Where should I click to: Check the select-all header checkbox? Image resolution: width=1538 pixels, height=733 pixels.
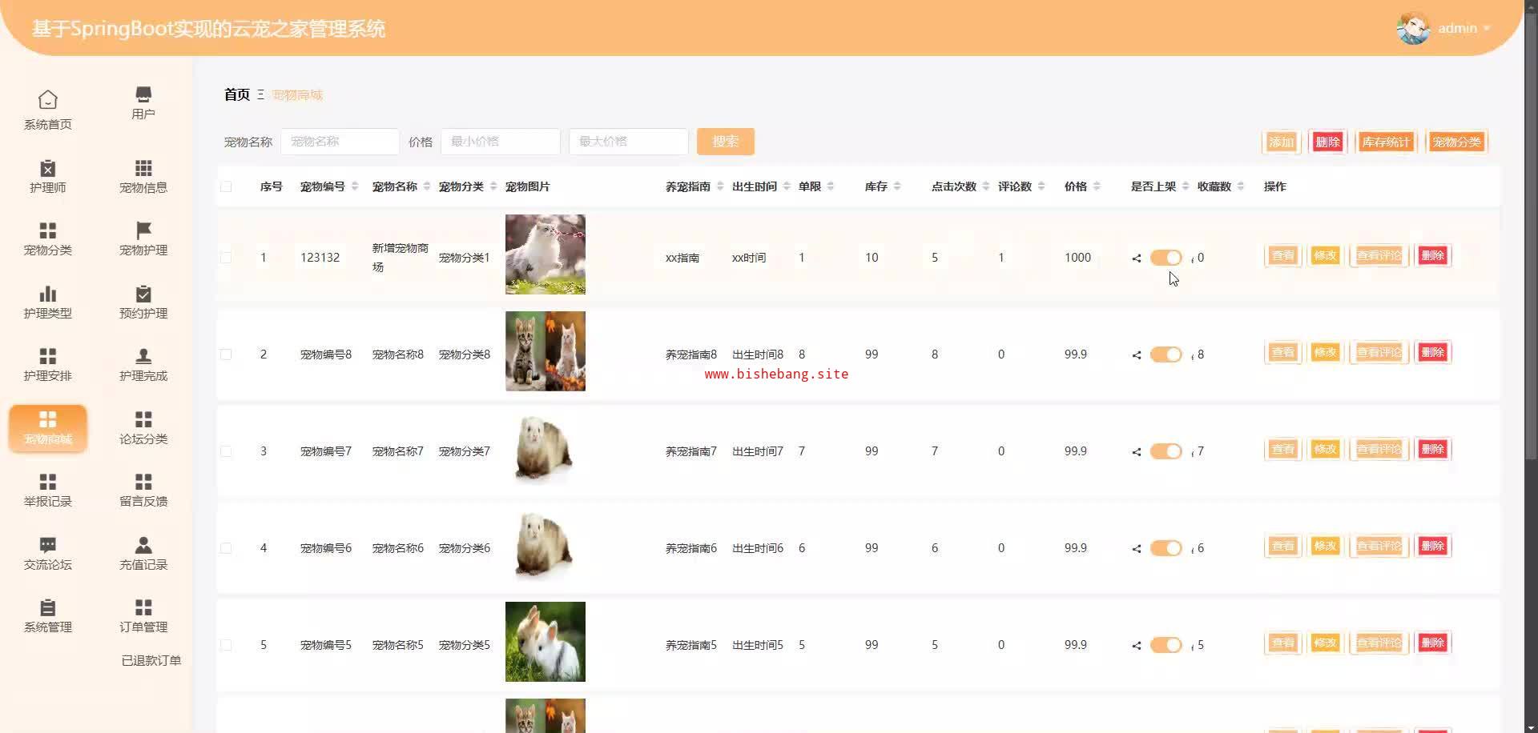click(226, 186)
